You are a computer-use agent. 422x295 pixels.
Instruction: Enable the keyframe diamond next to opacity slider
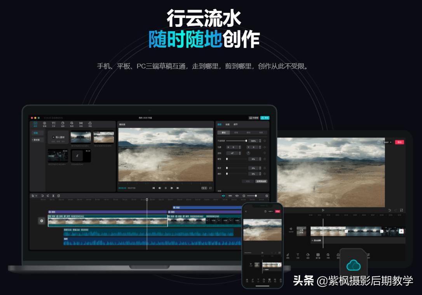coord(265,141)
